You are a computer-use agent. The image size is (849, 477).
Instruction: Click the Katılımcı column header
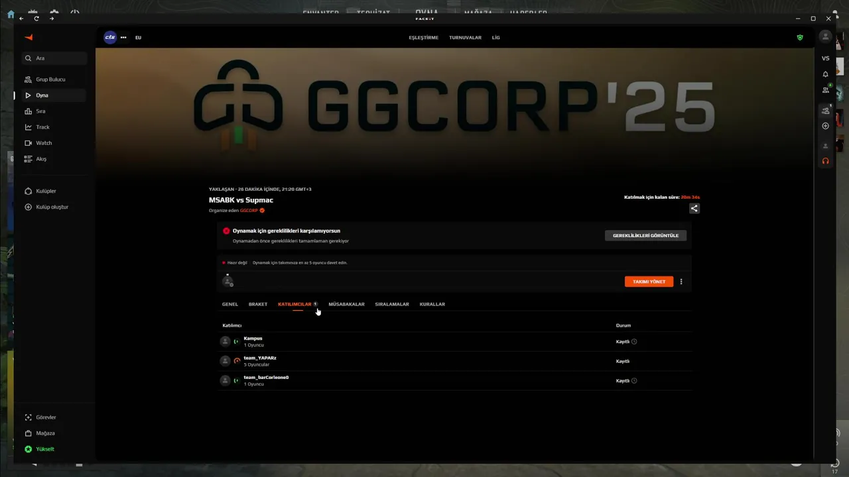pos(232,326)
